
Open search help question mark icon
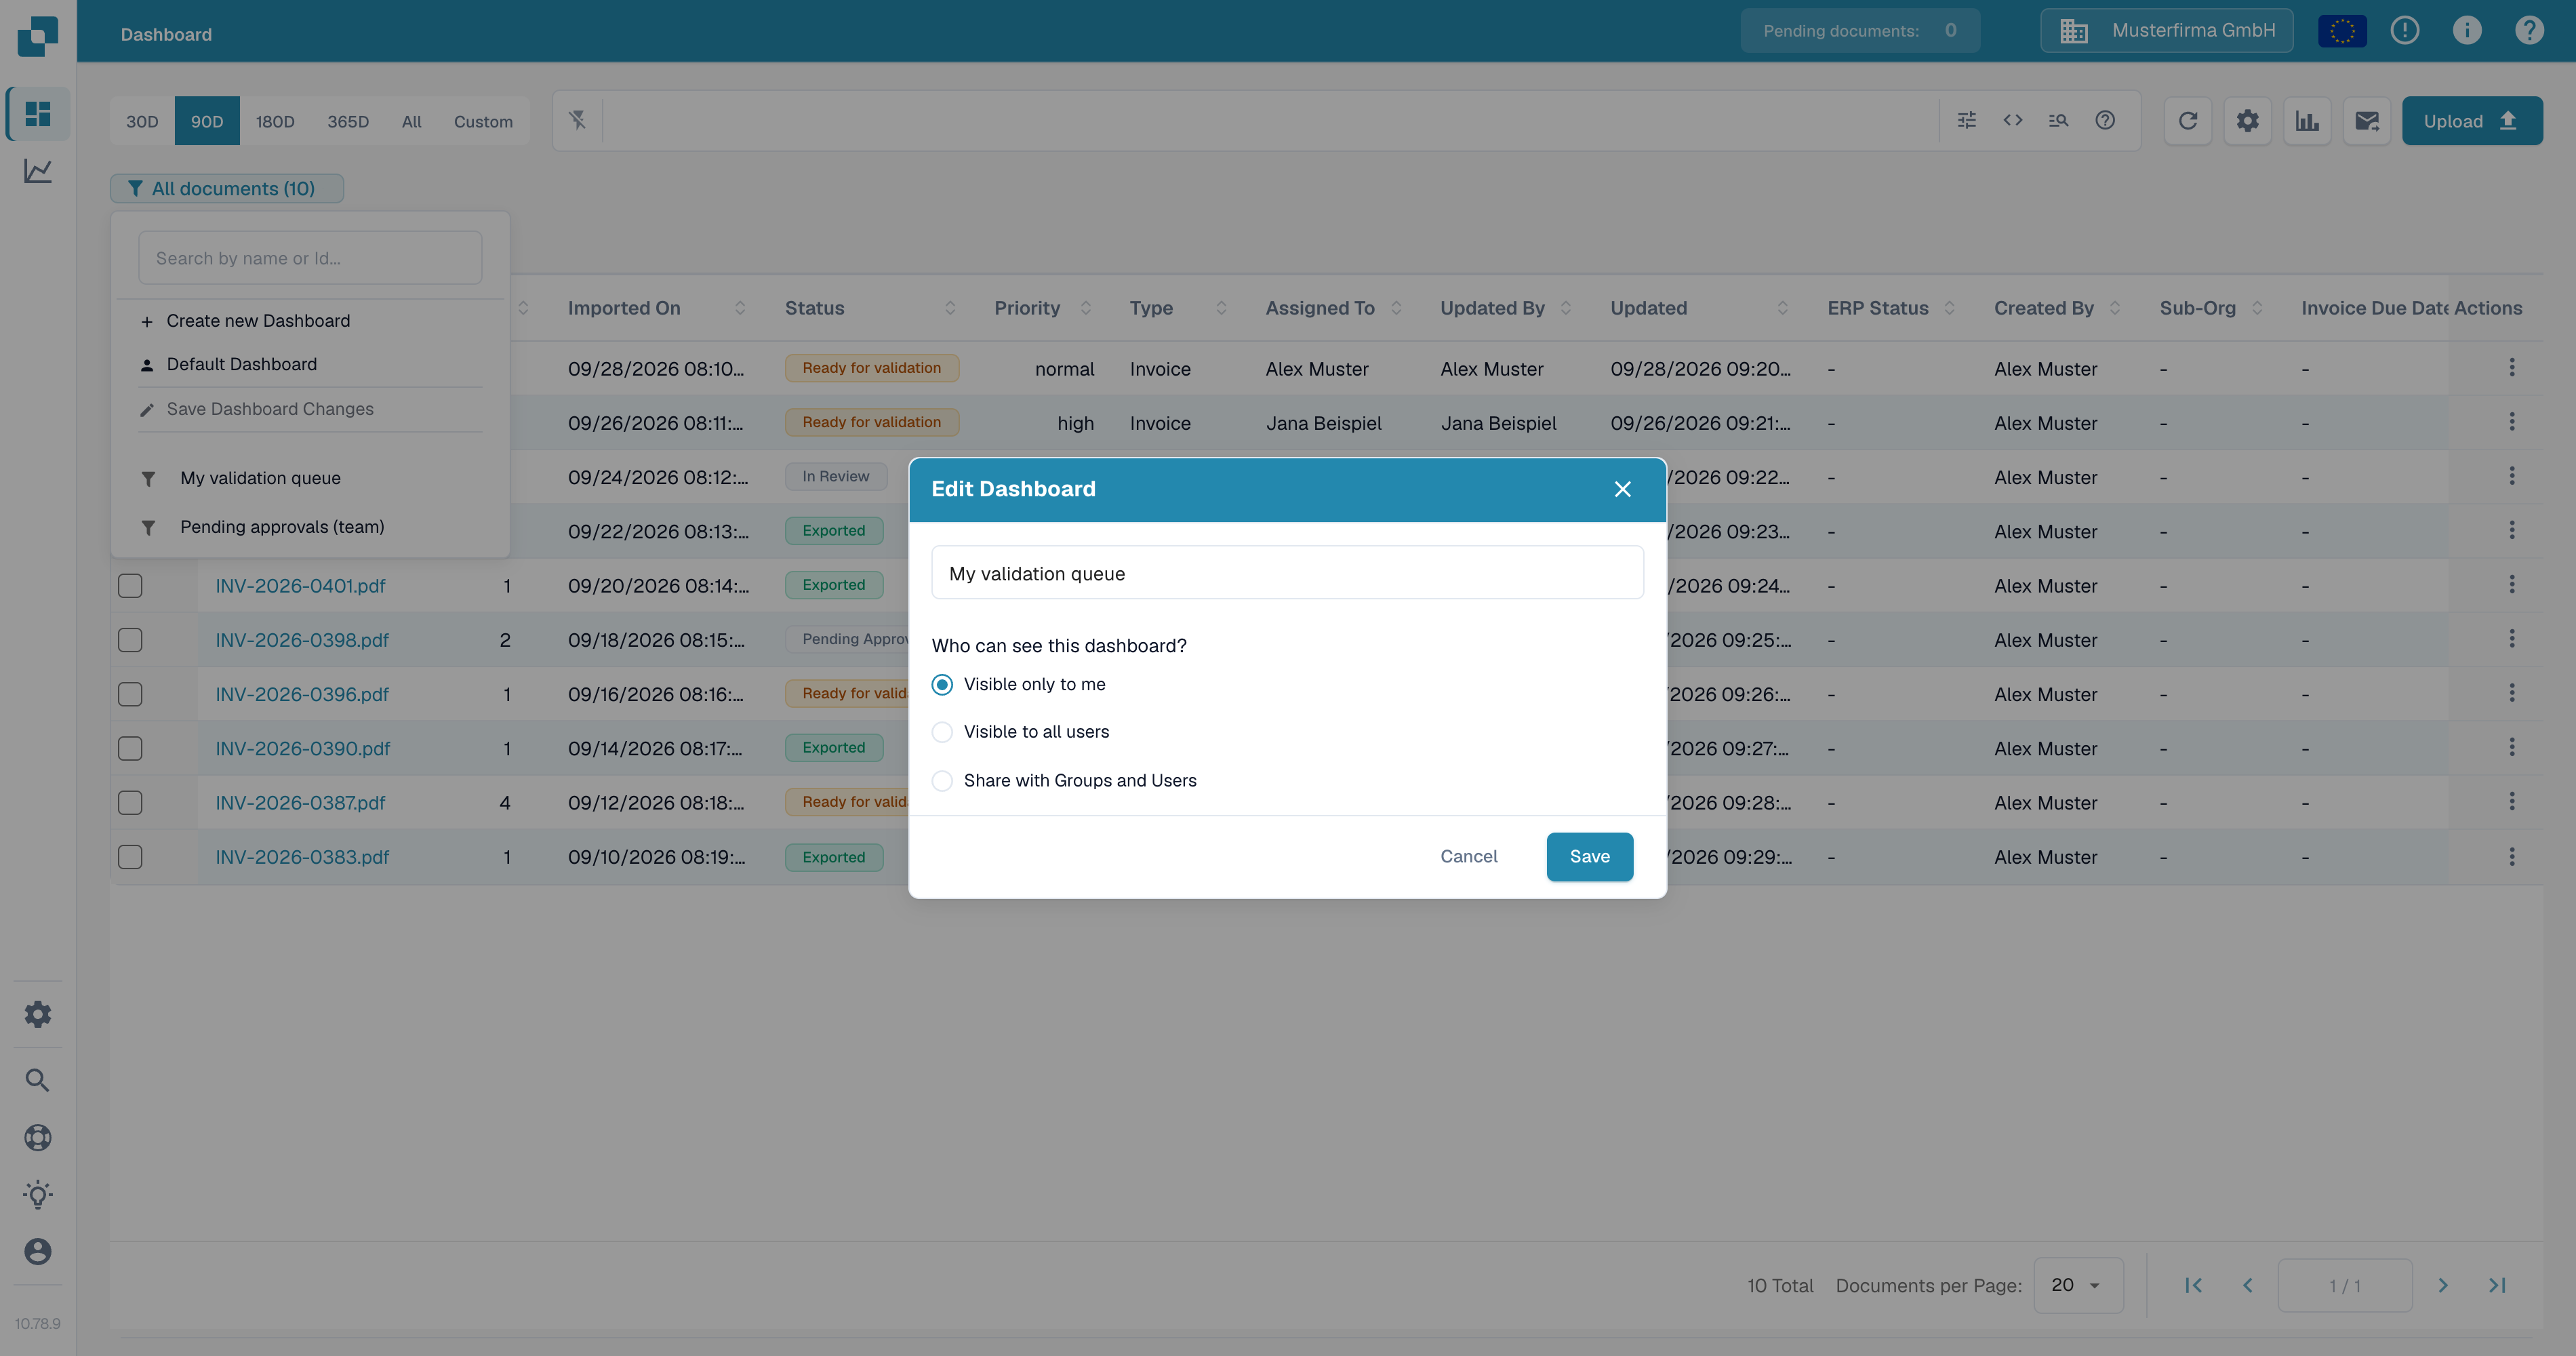click(x=2105, y=120)
